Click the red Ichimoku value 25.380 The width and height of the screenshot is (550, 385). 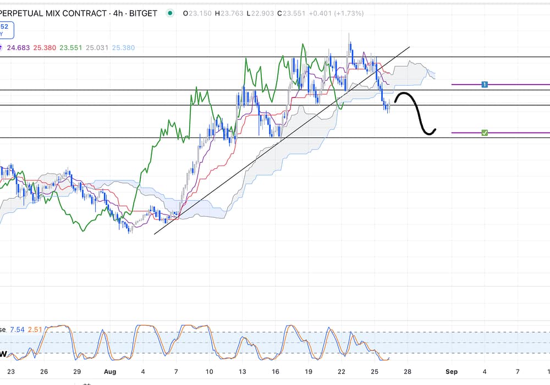(x=45, y=48)
